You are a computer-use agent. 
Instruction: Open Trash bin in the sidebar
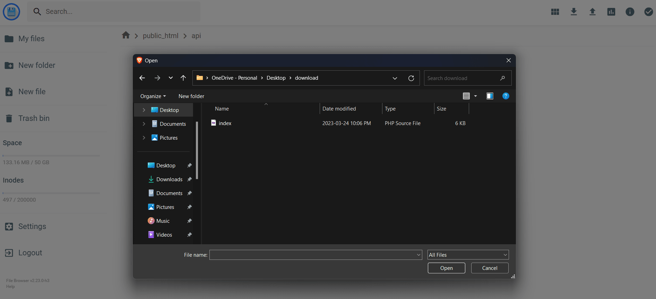[27, 118]
